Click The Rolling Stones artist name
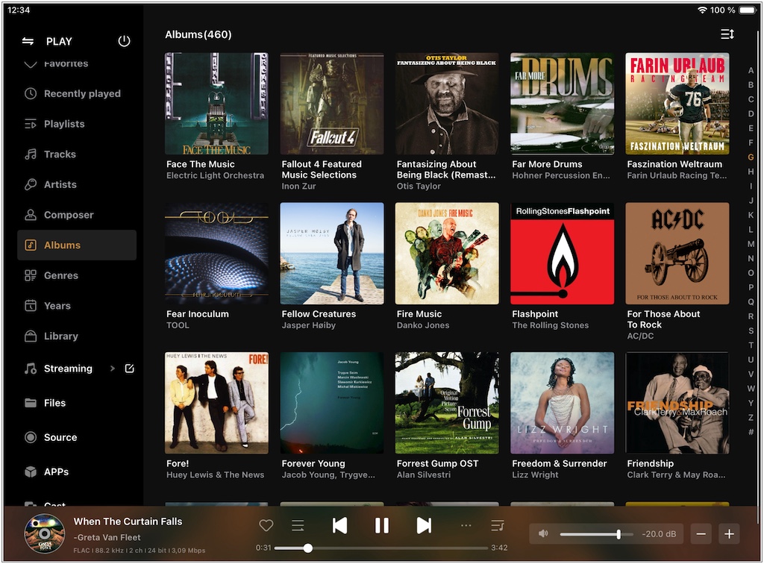This screenshot has height=564, width=764. click(551, 325)
